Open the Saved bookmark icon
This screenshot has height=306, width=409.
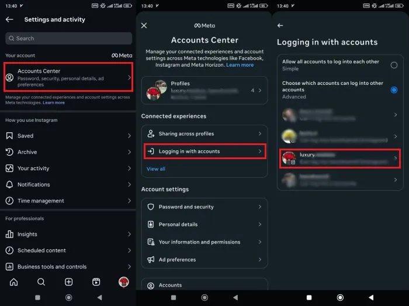coord(9,136)
